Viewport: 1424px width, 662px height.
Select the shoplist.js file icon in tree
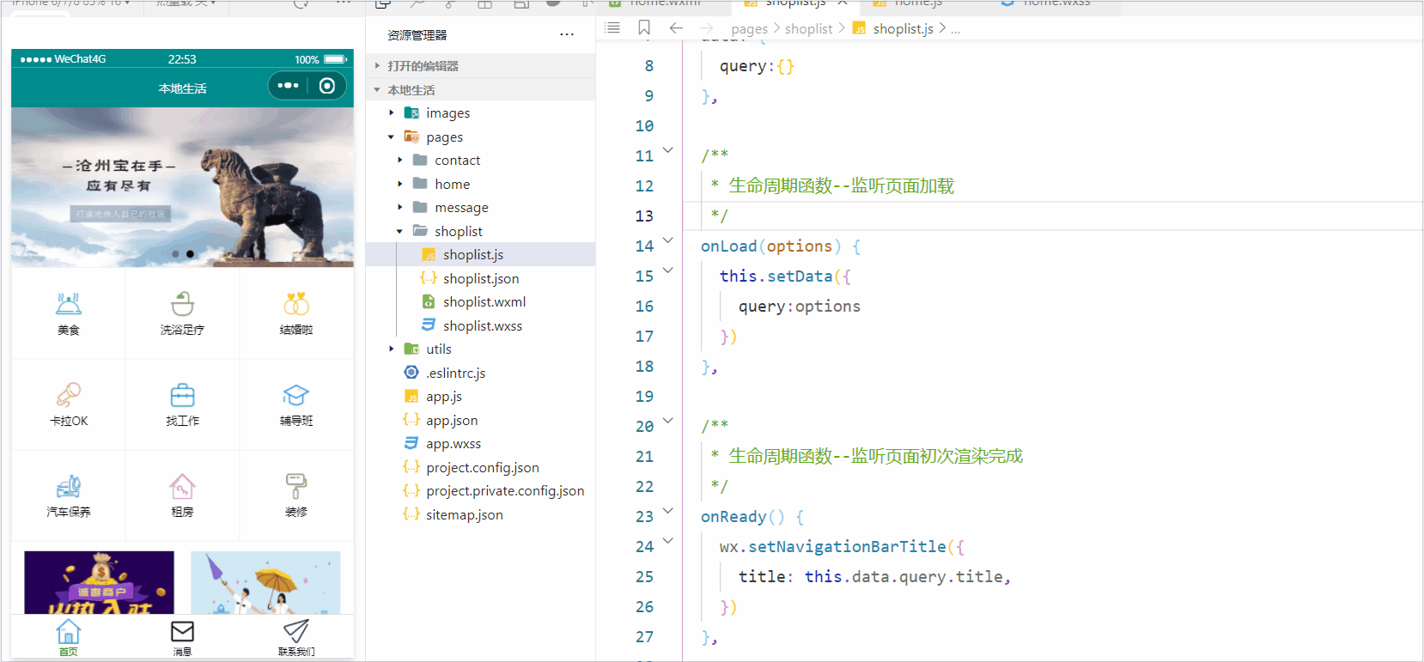[x=429, y=255]
